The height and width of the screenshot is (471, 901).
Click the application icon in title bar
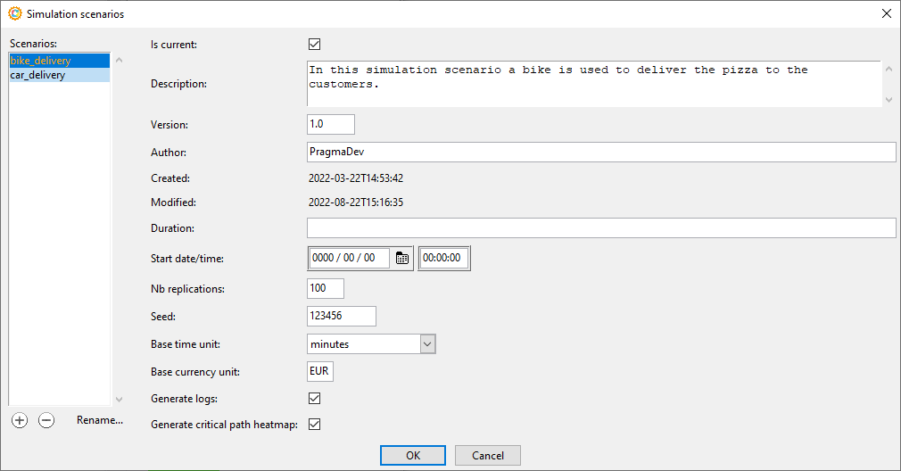[14, 13]
